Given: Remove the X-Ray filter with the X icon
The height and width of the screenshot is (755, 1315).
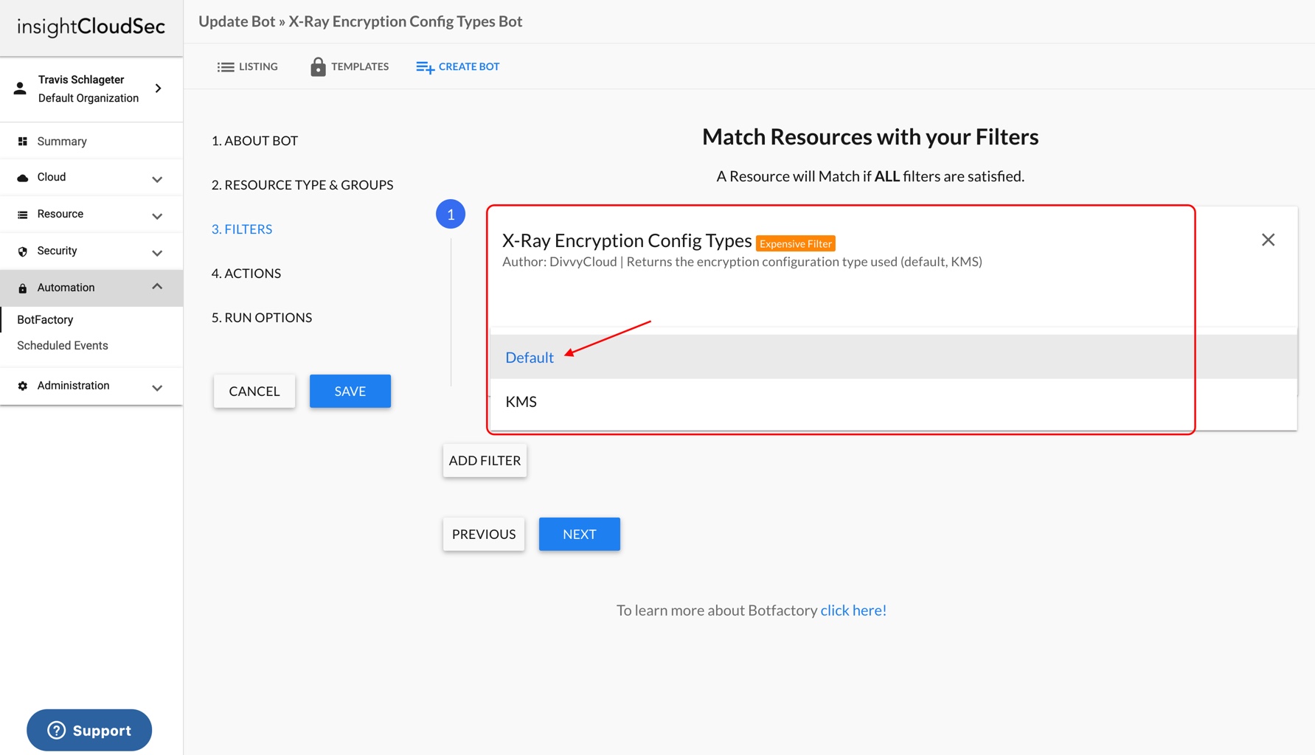Looking at the screenshot, I should pos(1268,240).
